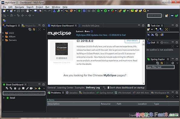Screen dimensions: 180x119
Task: Click the MyEclipse 'me' perspective icon
Action: [172, 16]
